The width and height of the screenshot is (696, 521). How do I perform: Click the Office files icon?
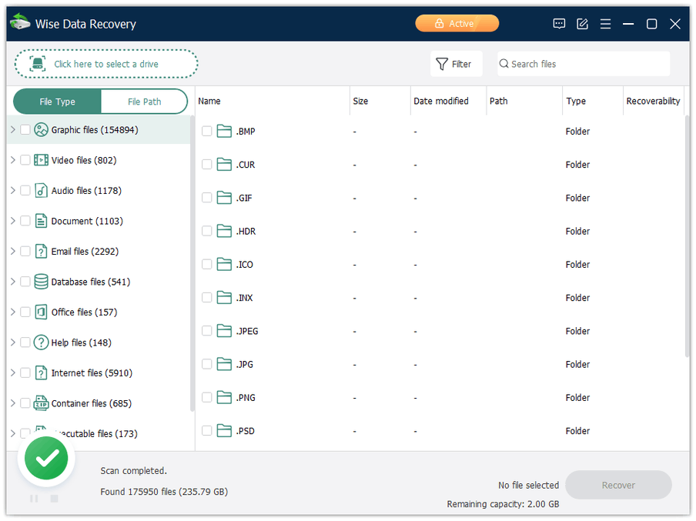pyautogui.click(x=41, y=312)
